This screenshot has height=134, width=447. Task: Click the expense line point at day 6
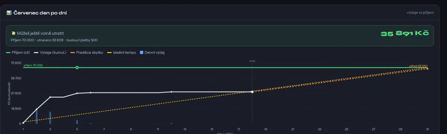point(91,92)
